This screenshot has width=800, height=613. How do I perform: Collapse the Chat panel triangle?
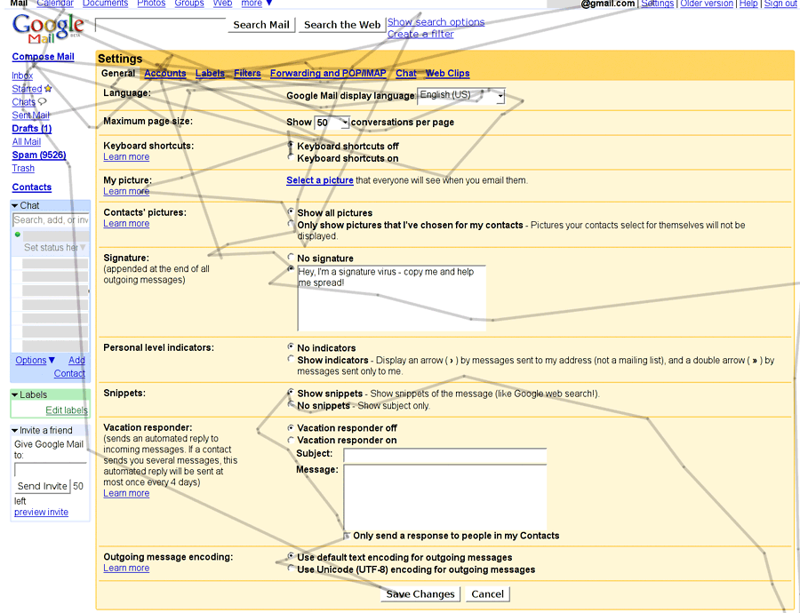[x=15, y=206]
